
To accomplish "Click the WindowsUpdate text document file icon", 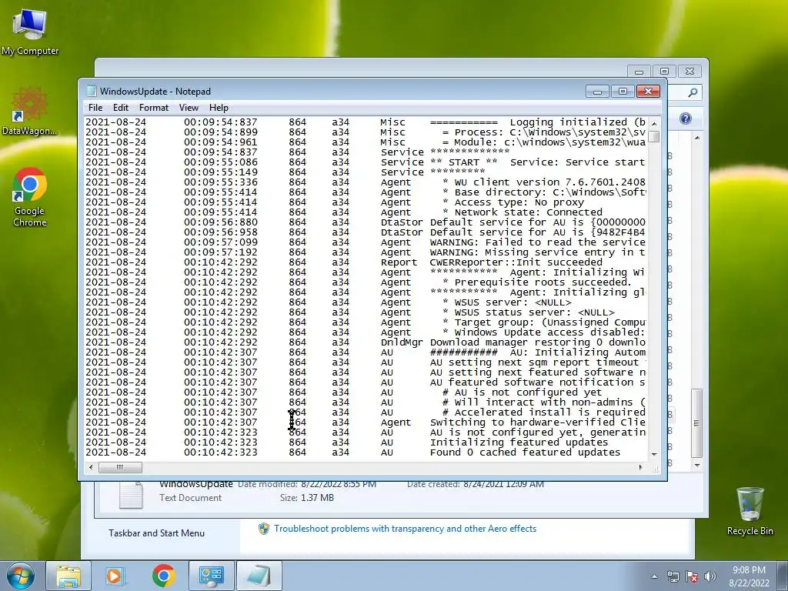I will (131, 495).
